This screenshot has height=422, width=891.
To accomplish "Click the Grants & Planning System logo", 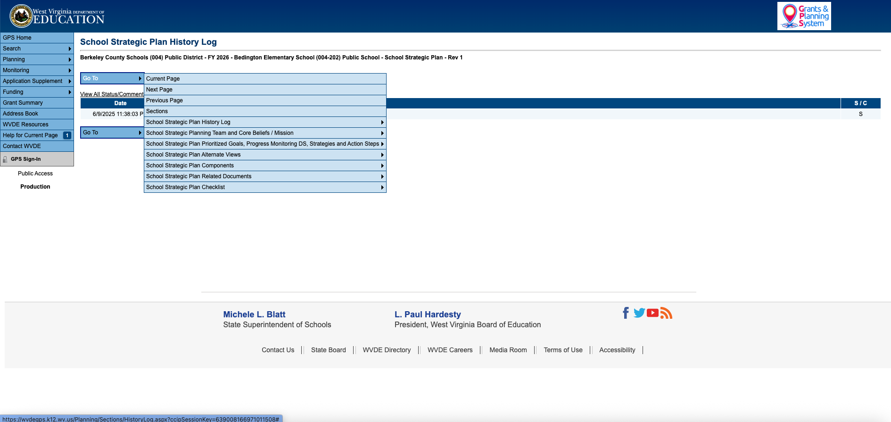I will (804, 16).
